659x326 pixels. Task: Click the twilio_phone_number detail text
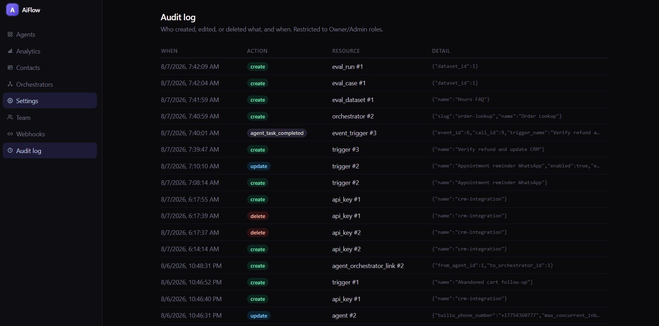click(x=516, y=316)
